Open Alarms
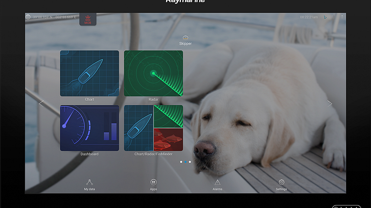371x208 pixels. click(x=217, y=185)
